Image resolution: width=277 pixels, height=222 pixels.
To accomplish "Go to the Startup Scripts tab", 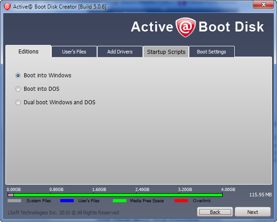I will coord(166,52).
